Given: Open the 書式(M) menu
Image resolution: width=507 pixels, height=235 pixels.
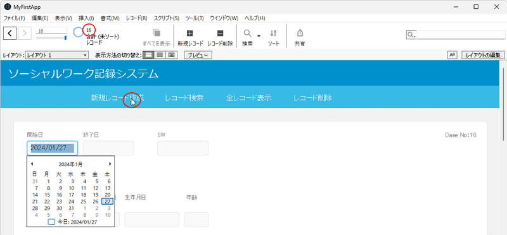Looking at the screenshot, I should (x=110, y=18).
